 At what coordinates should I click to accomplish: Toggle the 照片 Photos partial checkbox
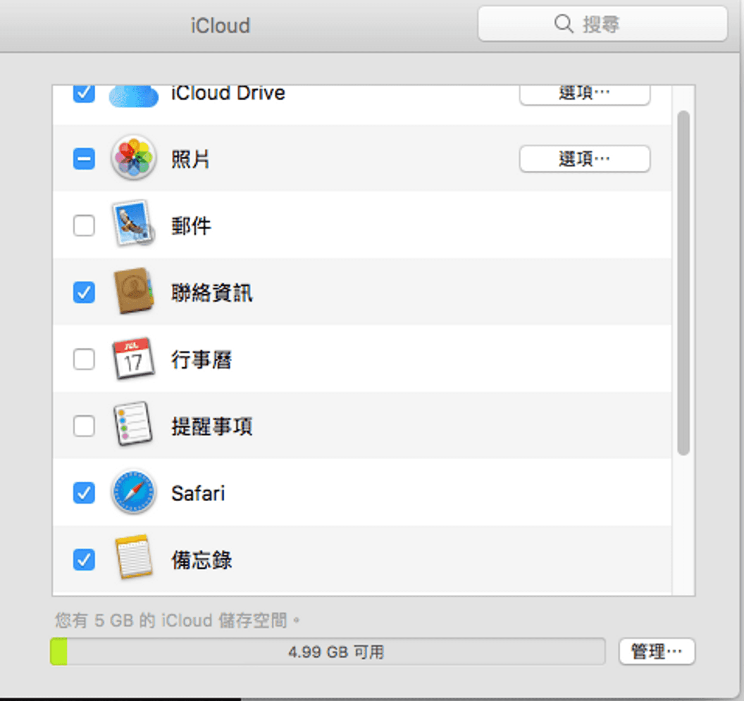tap(84, 159)
